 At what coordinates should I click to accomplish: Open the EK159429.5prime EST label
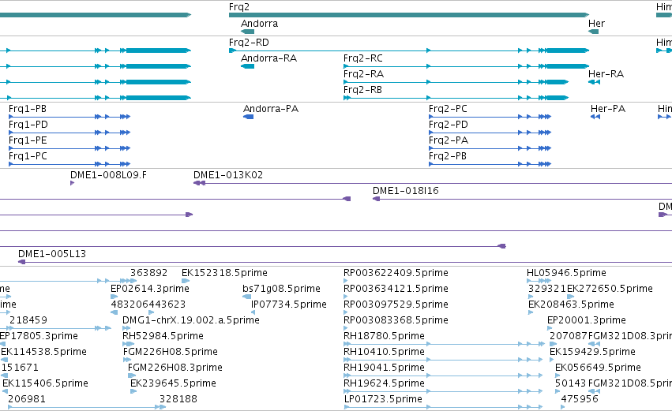592,352
